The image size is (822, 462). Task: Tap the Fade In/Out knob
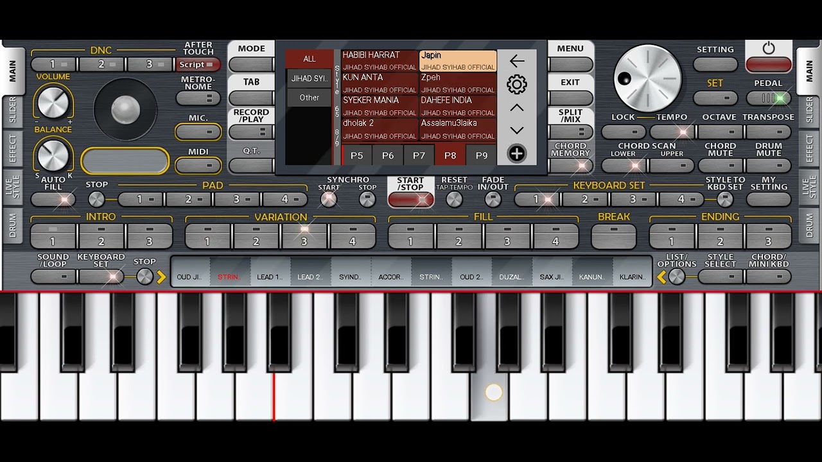[x=493, y=200]
